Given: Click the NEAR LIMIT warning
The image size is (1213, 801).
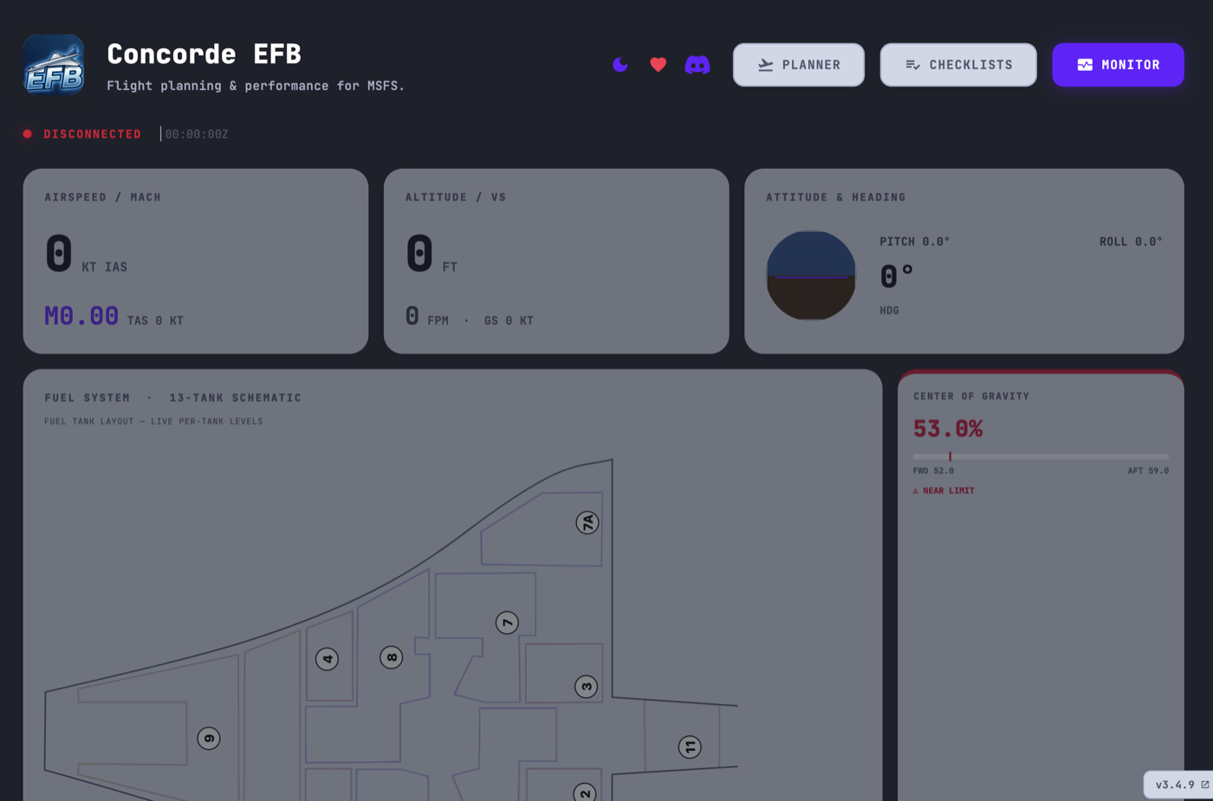Looking at the screenshot, I should (944, 491).
